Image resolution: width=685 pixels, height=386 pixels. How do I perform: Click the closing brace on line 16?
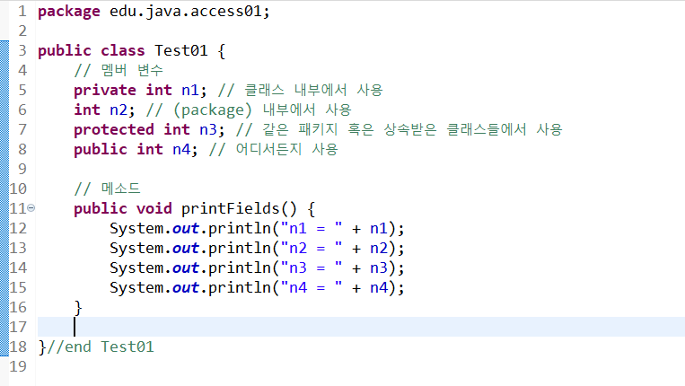click(78, 307)
